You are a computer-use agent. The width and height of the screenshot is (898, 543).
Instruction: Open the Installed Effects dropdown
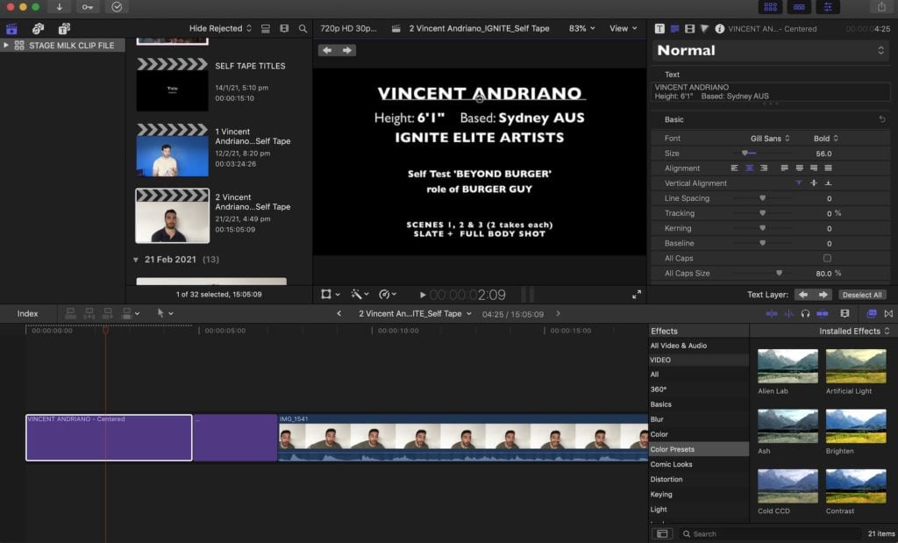(x=854, y=331)
